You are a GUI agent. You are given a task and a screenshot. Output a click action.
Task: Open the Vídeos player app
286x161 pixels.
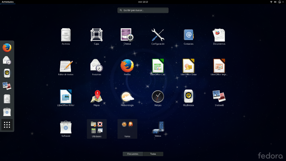pyautogui.click(x=158, y=129)
